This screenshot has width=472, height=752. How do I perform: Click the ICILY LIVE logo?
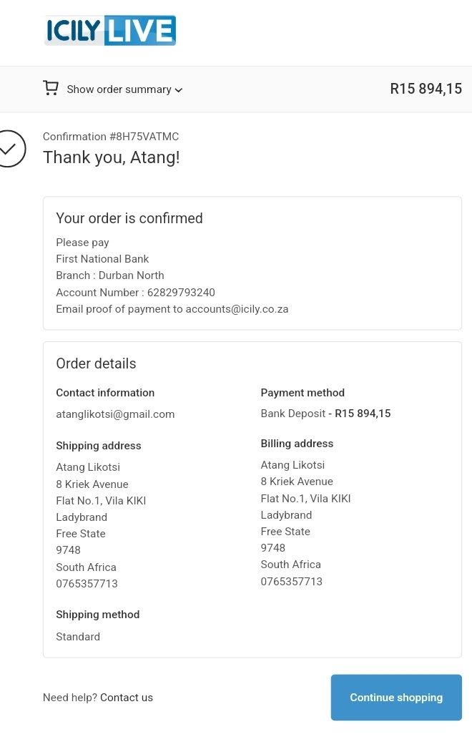click(110, 30)
